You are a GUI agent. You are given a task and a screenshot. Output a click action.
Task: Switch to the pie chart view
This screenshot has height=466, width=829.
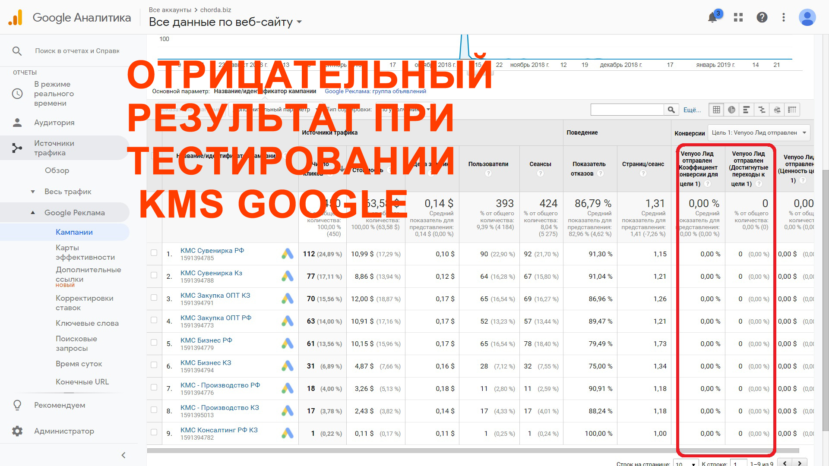pos(731,110)
